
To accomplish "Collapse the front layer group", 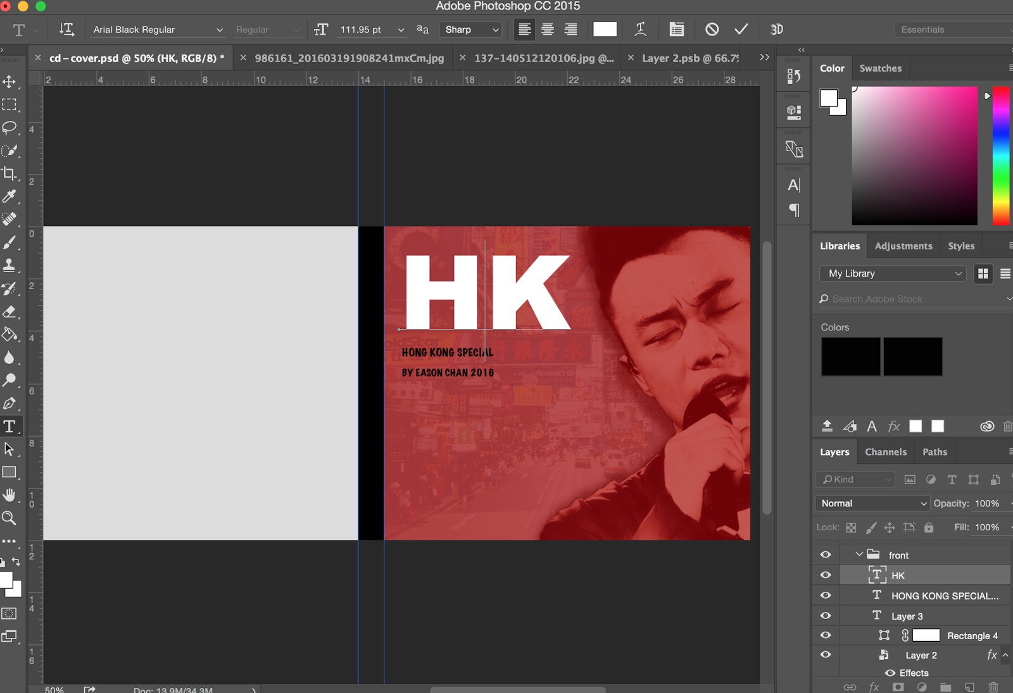I will [859, 554].
